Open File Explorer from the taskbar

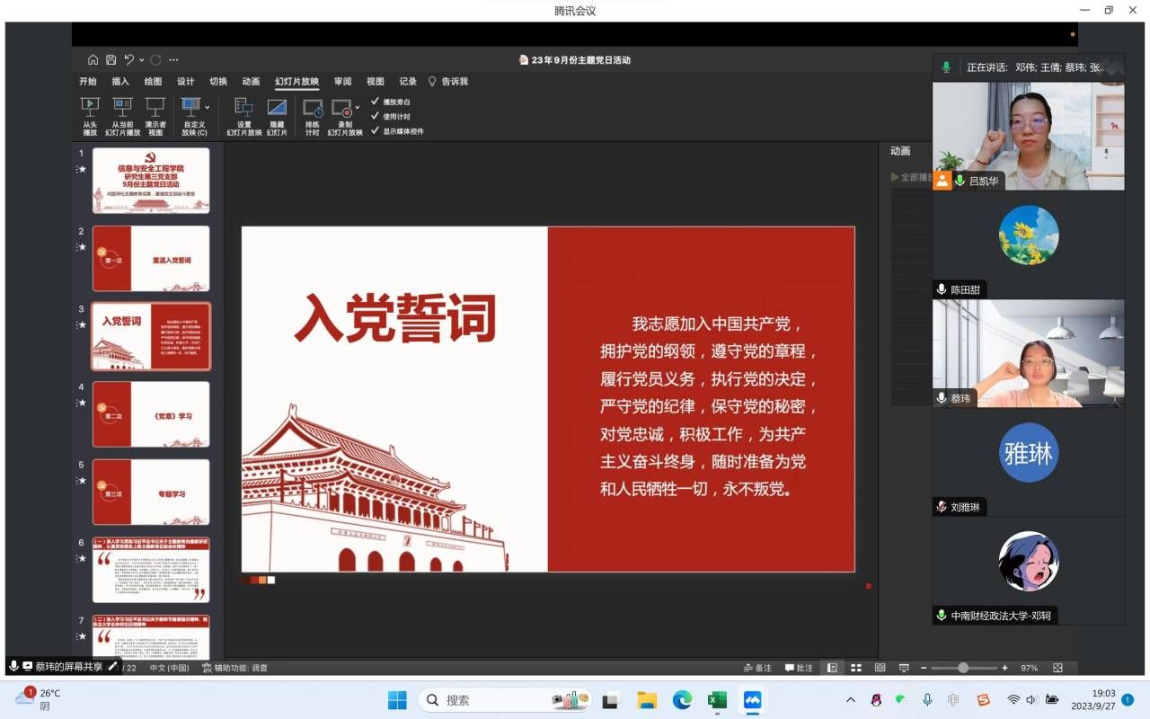coord(647,700)
